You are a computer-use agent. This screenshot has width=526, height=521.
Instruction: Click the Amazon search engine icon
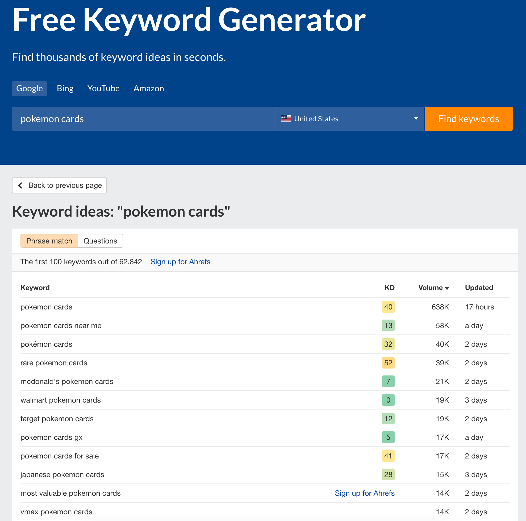tap(149, 88)
